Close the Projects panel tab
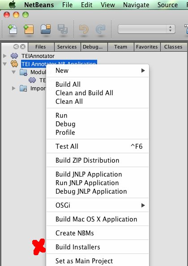The width and height of the screenshot is (188, 266). (23, 46)
